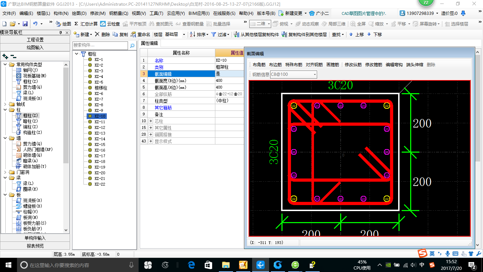The width and height of the screenshot is (483, 272).
Task: Select 螺旋板(B) tree item
Action: 30,206
